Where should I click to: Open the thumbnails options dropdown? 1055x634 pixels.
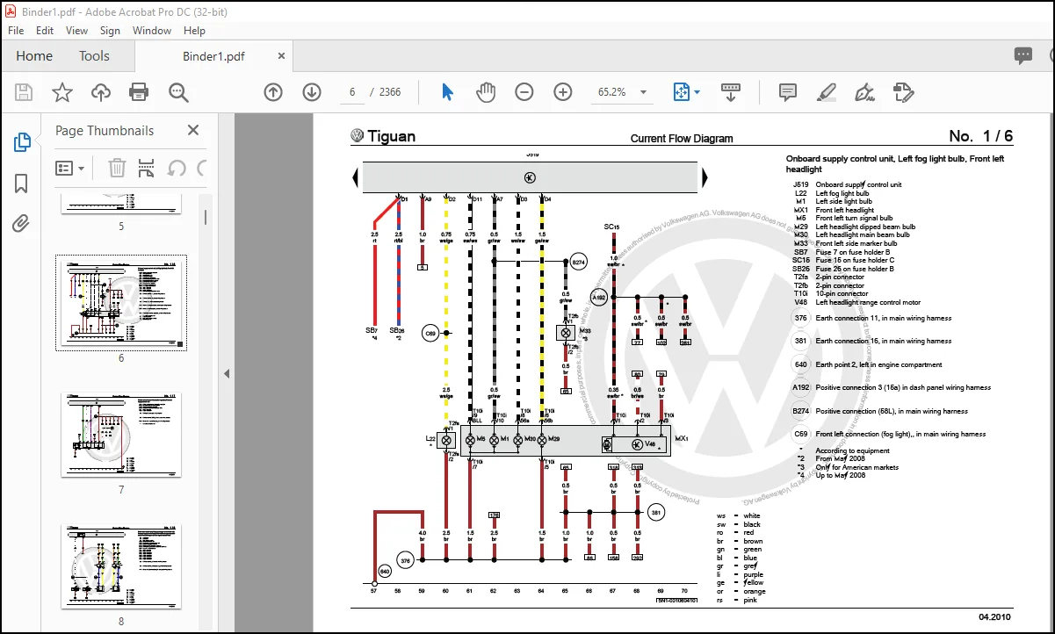pyautogui.click(x=70, y=168)
